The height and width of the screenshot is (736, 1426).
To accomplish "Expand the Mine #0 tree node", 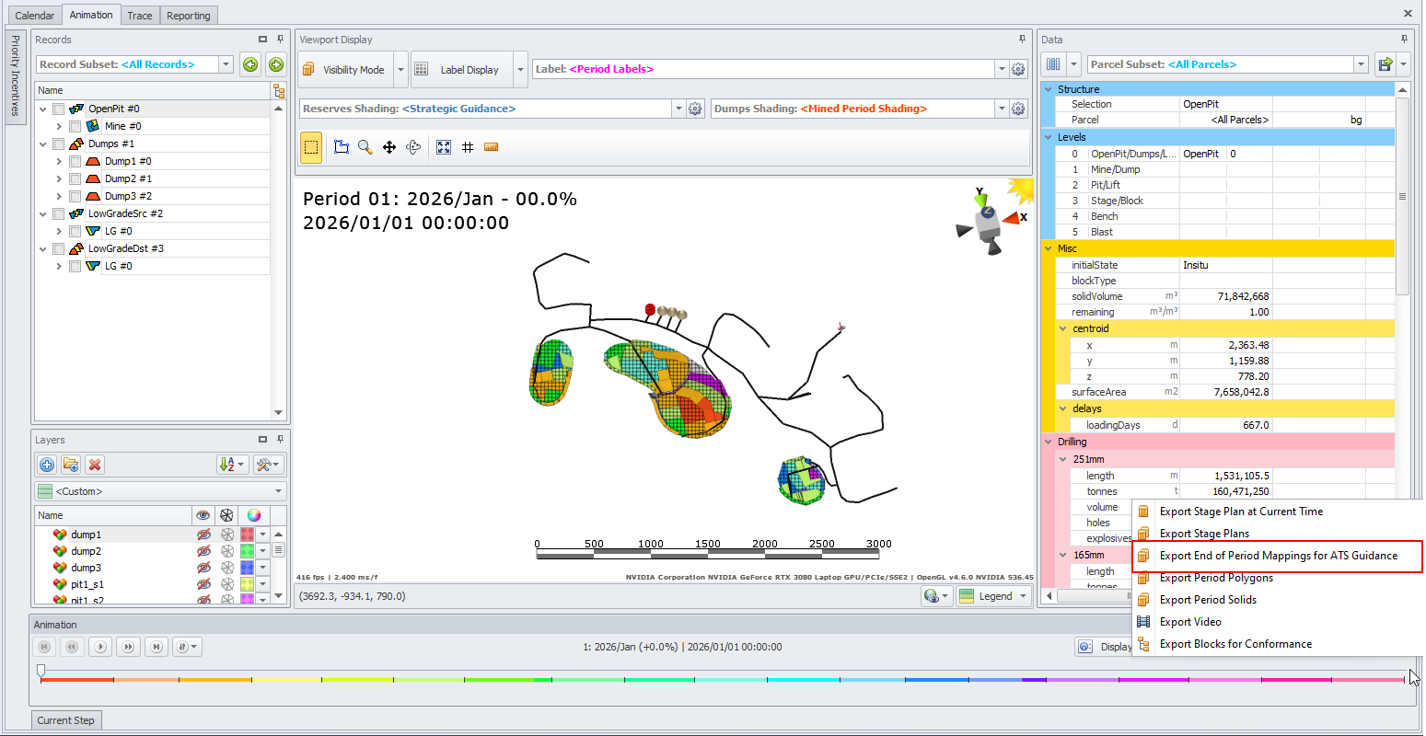I will (x=59, y=126).
